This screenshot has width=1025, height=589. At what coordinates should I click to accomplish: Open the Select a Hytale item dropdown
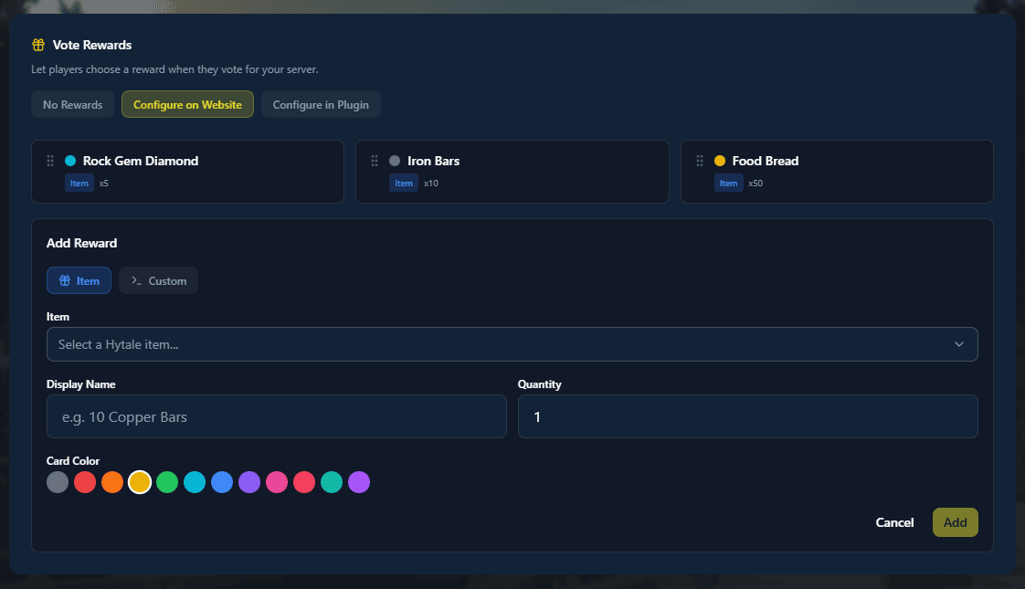pyautogui.click(x=512, y=344)
